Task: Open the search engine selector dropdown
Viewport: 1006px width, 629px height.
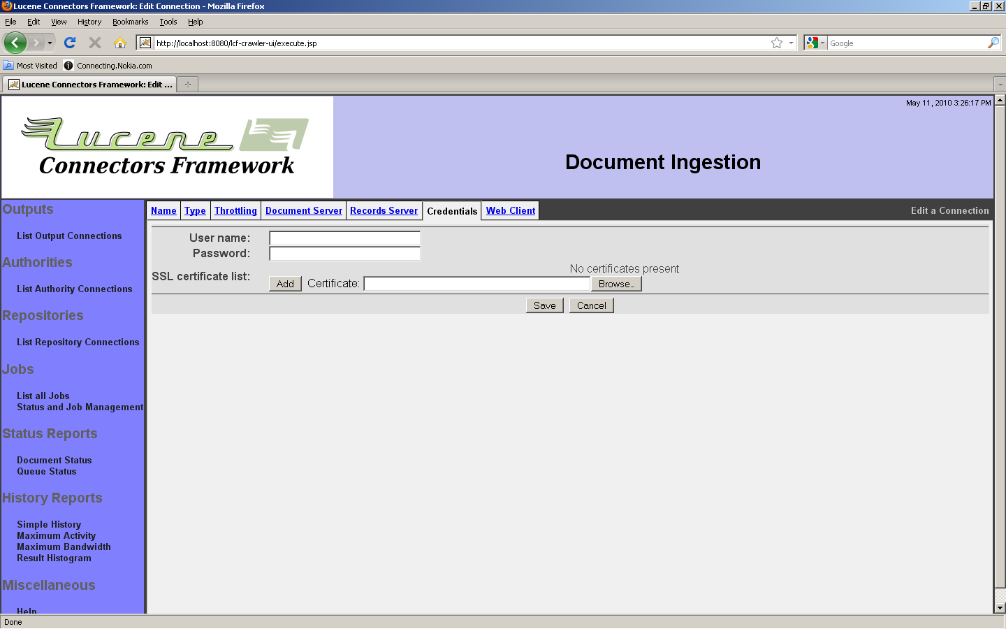Action: [815, 43]
